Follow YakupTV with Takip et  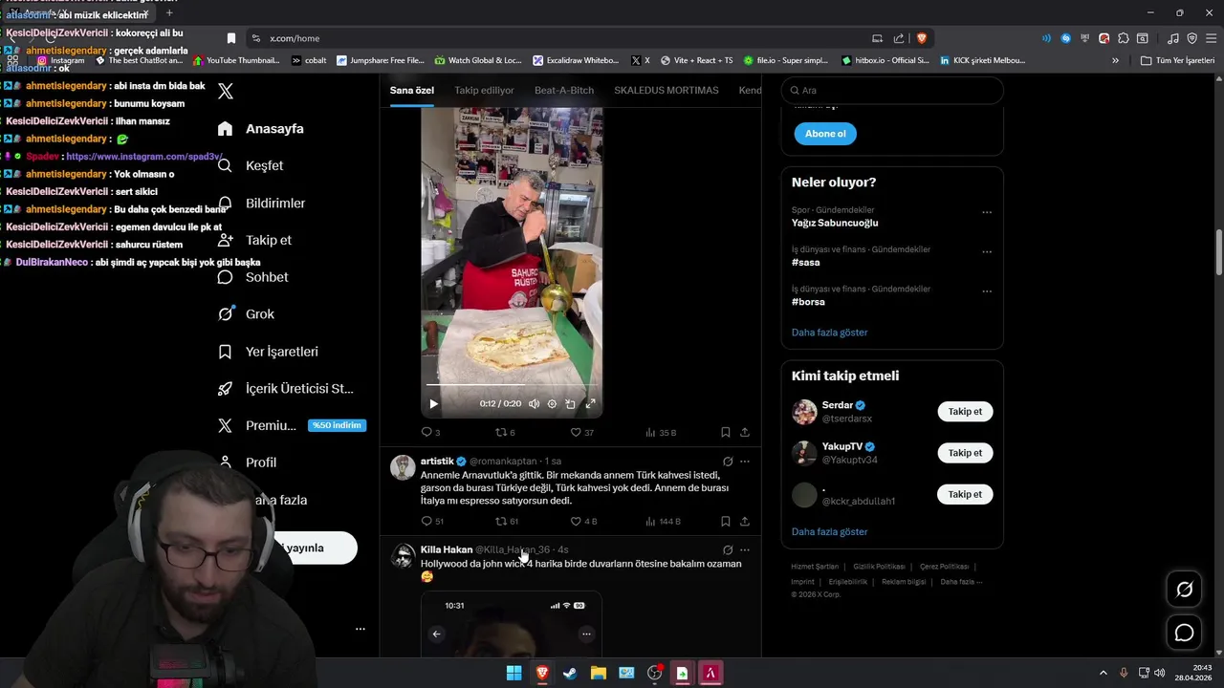click(965, 453)
